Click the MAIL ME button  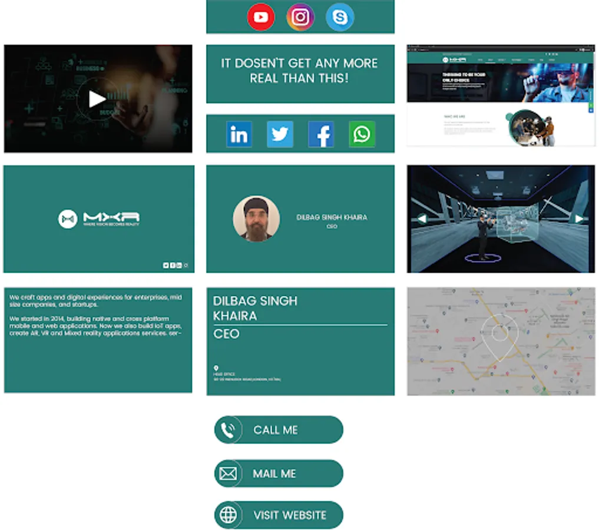[x=279, y=473]
